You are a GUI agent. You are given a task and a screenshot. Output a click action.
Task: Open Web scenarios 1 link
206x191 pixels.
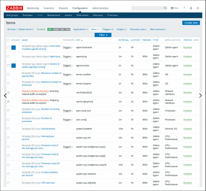(158, 29)
